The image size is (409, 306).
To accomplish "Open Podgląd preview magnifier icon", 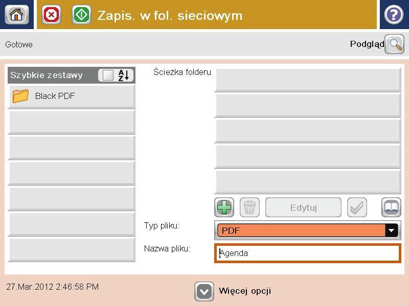I will (394, 44).
